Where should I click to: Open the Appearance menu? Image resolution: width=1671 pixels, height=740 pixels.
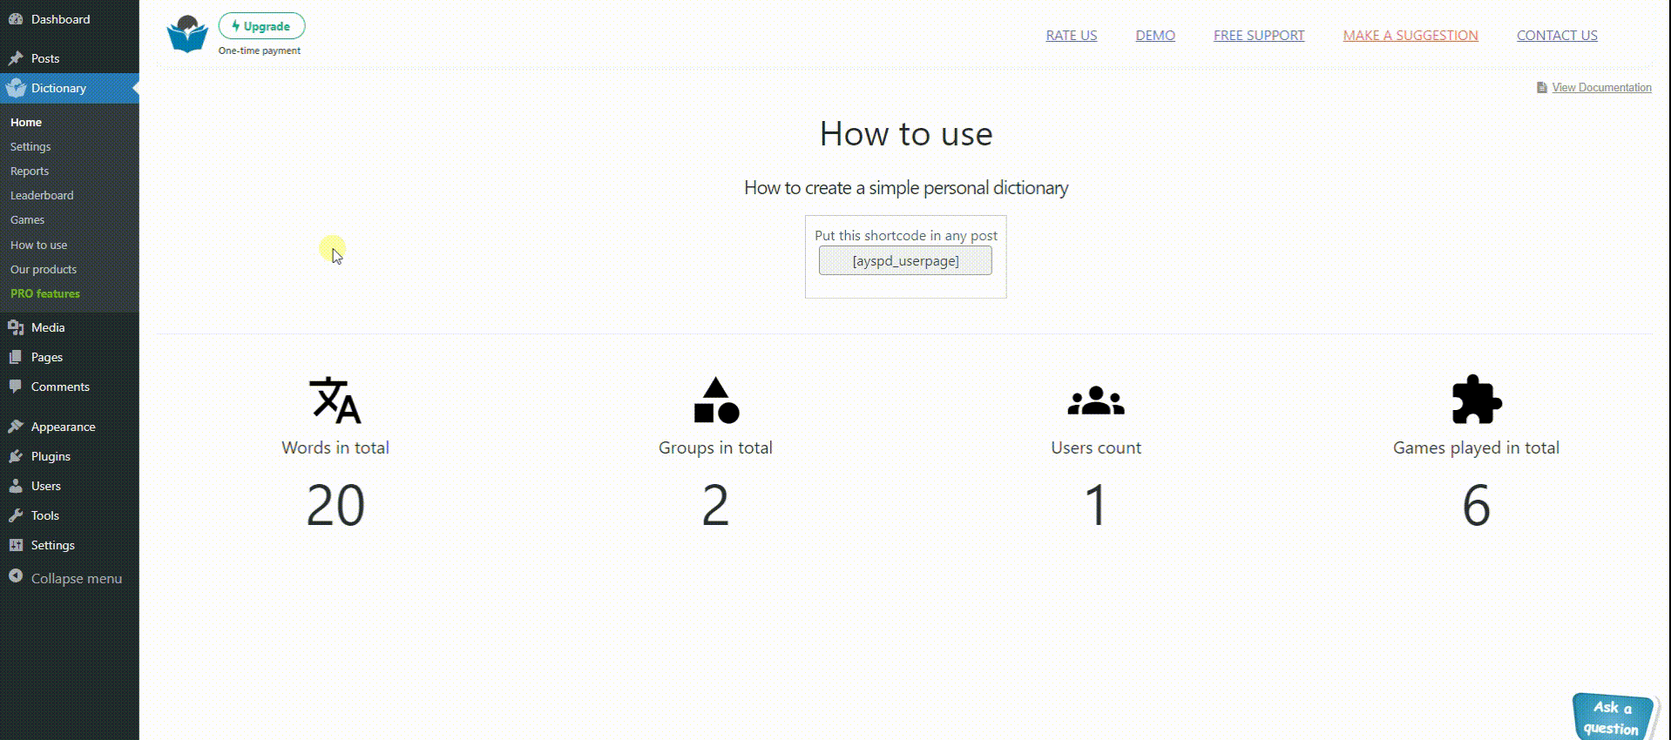[70, 427]
